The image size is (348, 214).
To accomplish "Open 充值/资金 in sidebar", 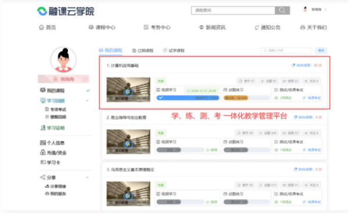I will (x=53, y=152).
